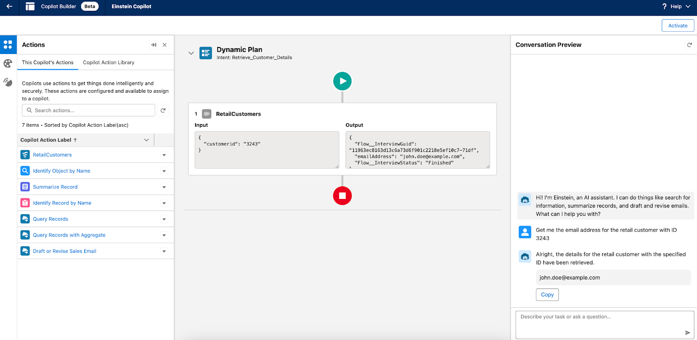Open Identify Record by Name row dropdown
Viewport: 697px width, 340px height.
(164, 203)
